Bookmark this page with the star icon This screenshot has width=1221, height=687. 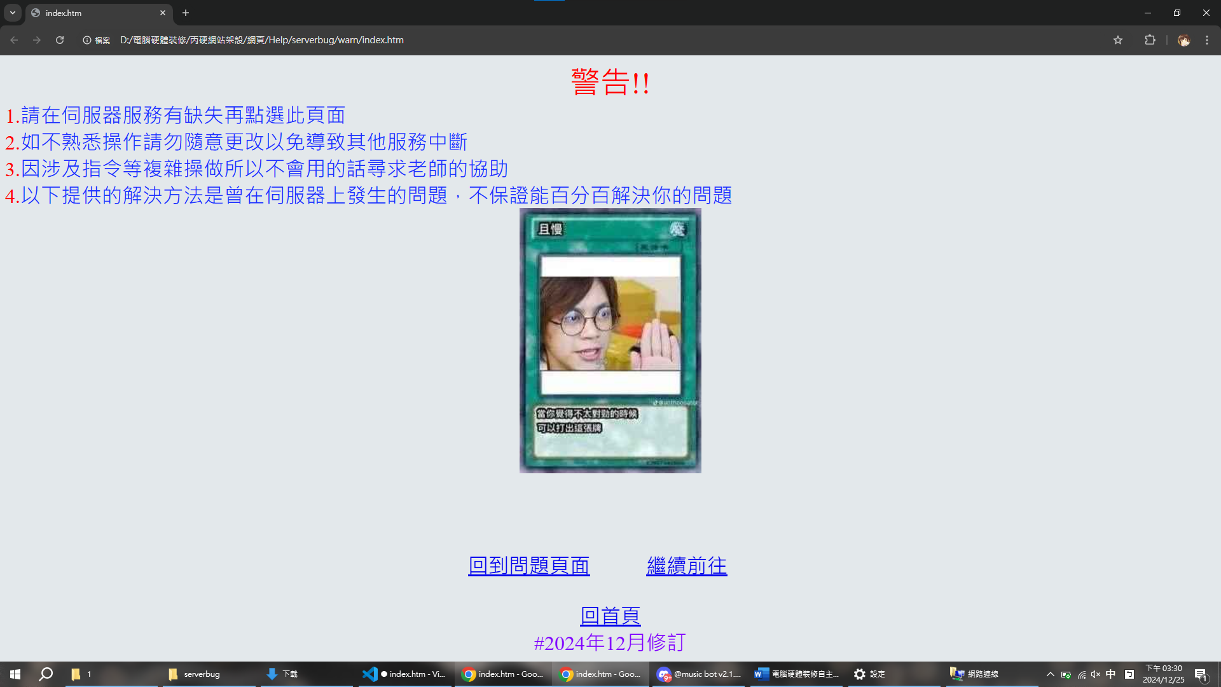point(1118,40)
